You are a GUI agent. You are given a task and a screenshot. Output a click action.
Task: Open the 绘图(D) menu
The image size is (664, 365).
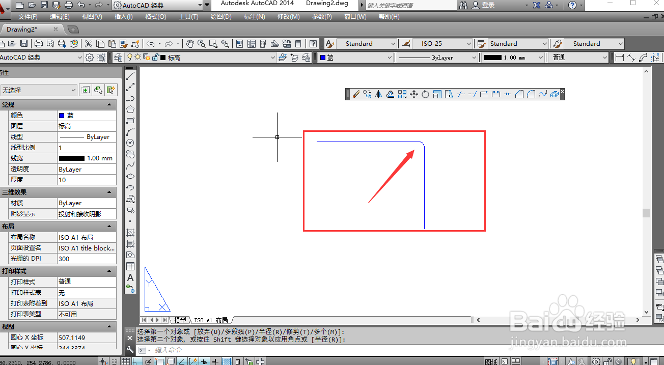[x=221, y=17]
